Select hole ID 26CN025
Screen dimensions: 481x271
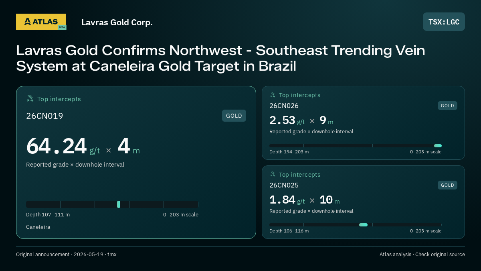pyautogui.click(x=284, y=185)
